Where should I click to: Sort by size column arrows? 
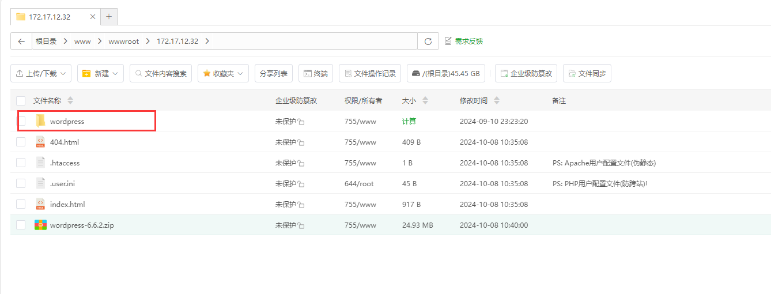[x=425, y=100]
